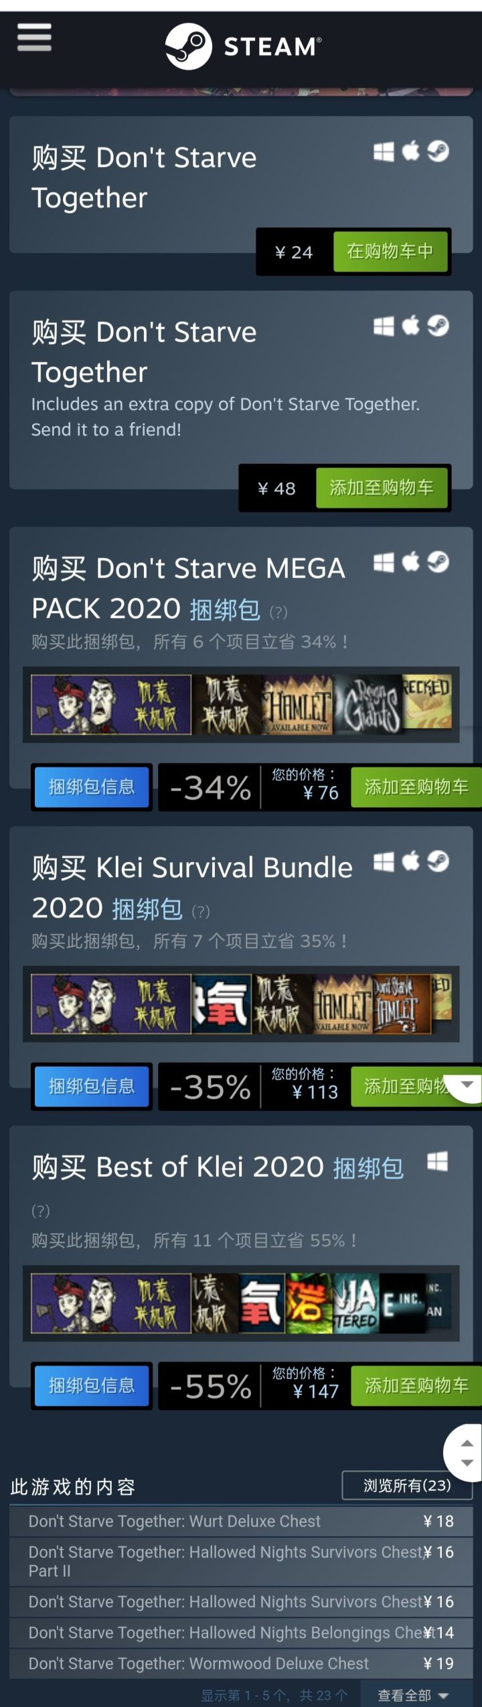The height and width of the screenshot is (1707, 482).
Task: Click the question mark beside Klei Survival Bundle
Action: pyautogui.click(x=201, y=912)
